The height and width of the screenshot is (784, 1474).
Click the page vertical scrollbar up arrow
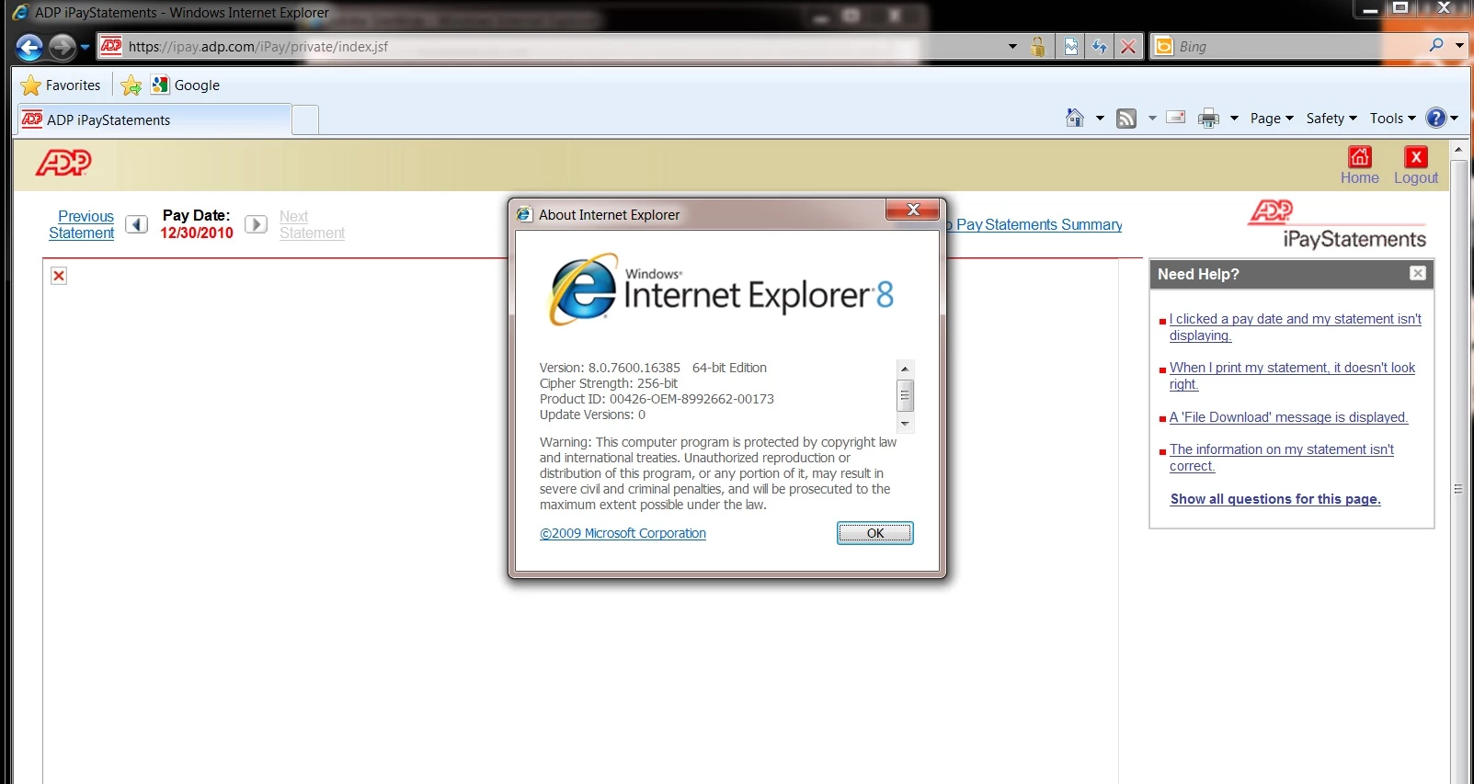pyautogui.click(x=1457, y=149)
